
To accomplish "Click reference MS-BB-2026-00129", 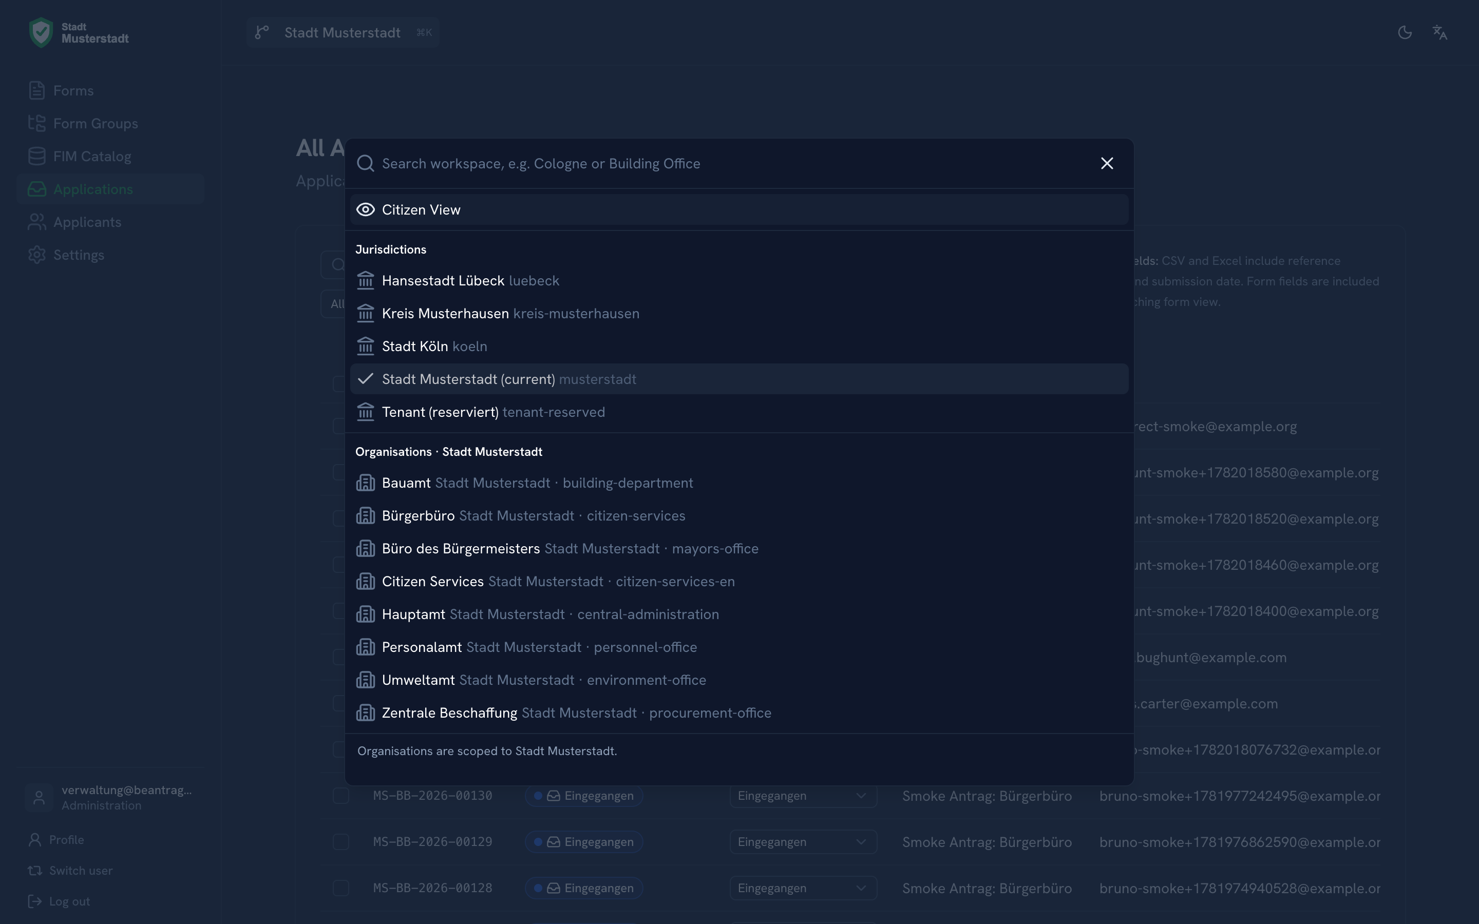I will pos(433,841).
